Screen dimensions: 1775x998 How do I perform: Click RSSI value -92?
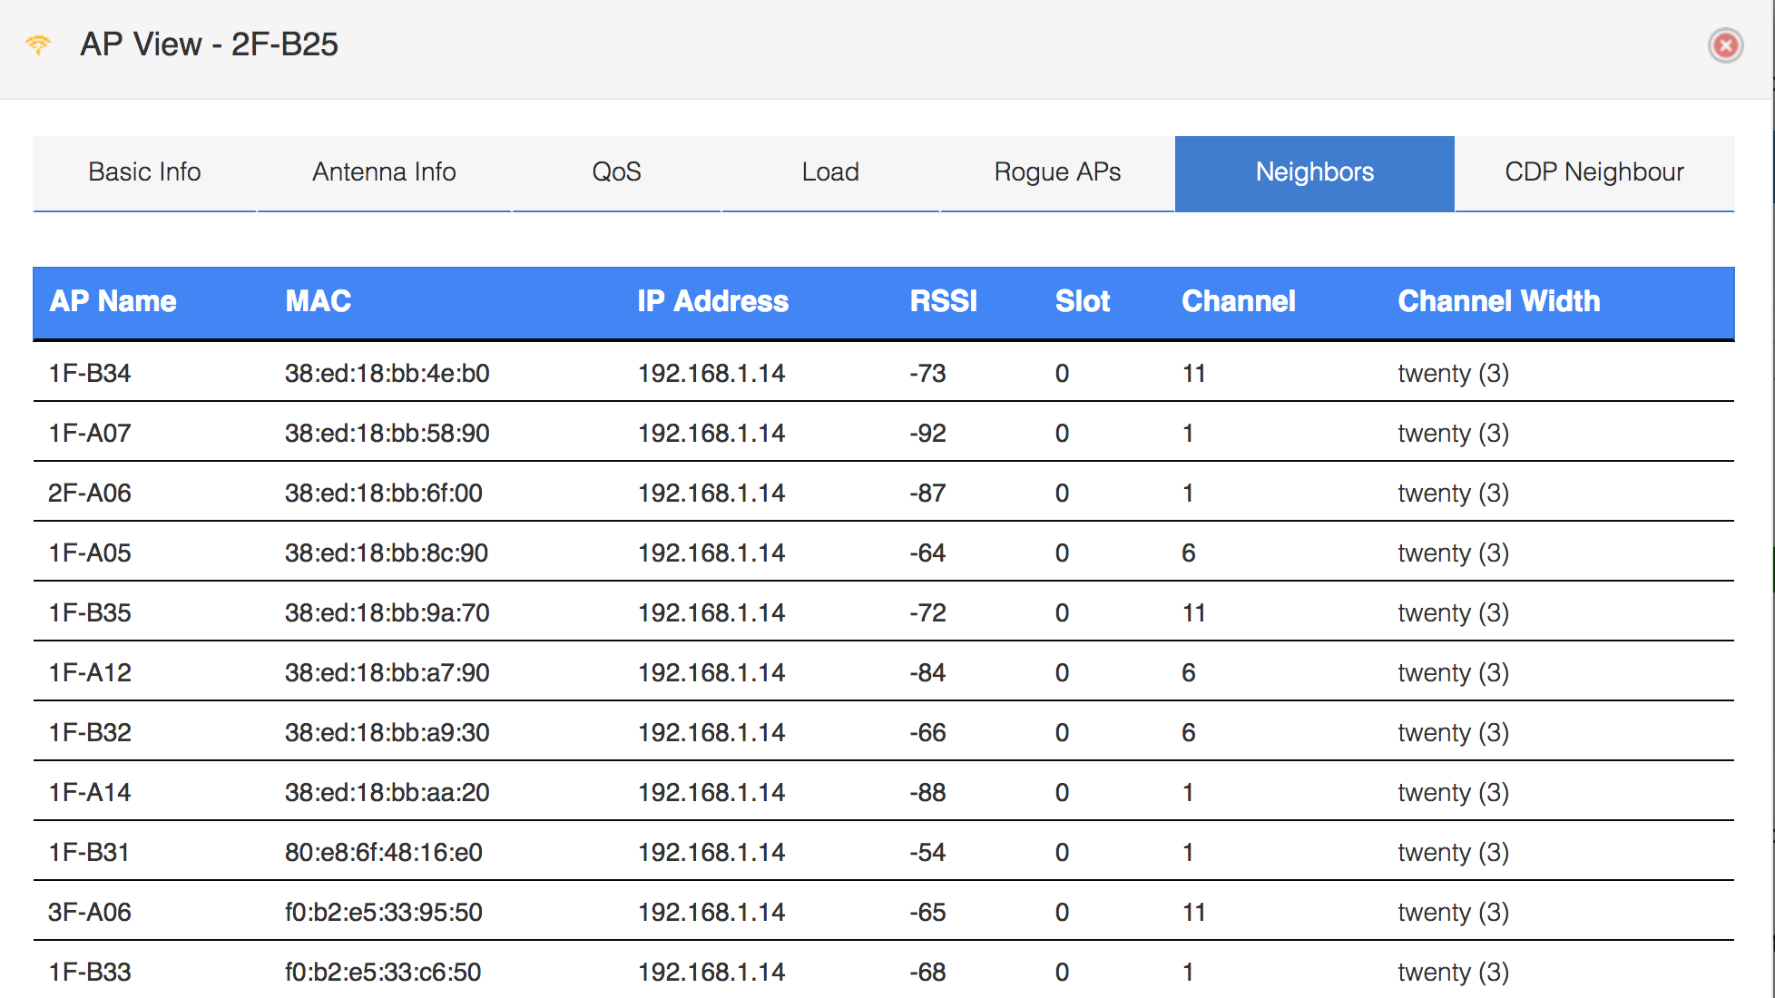tap(927, 433)
